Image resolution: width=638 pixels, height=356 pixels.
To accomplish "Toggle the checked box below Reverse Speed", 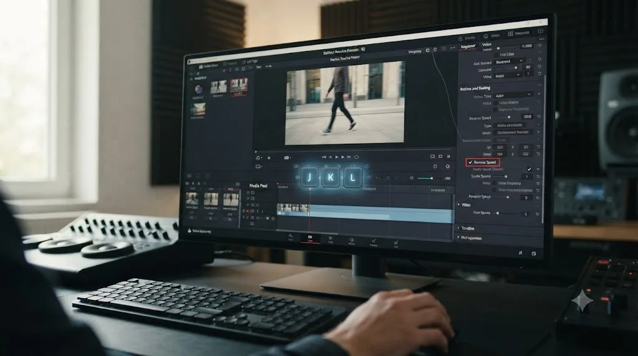I will [x=529, y=169].
